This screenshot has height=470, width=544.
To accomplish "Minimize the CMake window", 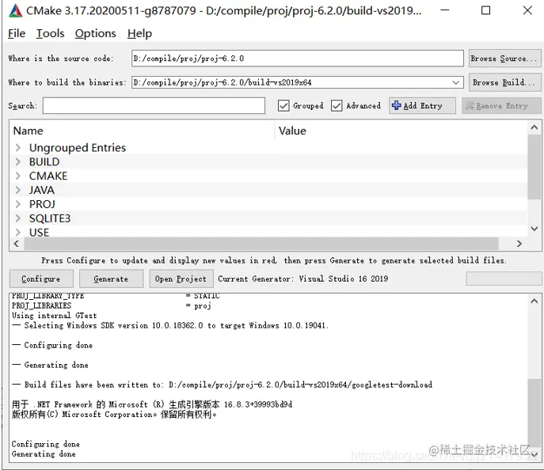I will 445,10.
